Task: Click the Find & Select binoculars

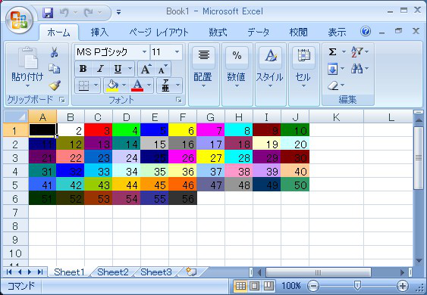Action: click(x=356, y=68)
